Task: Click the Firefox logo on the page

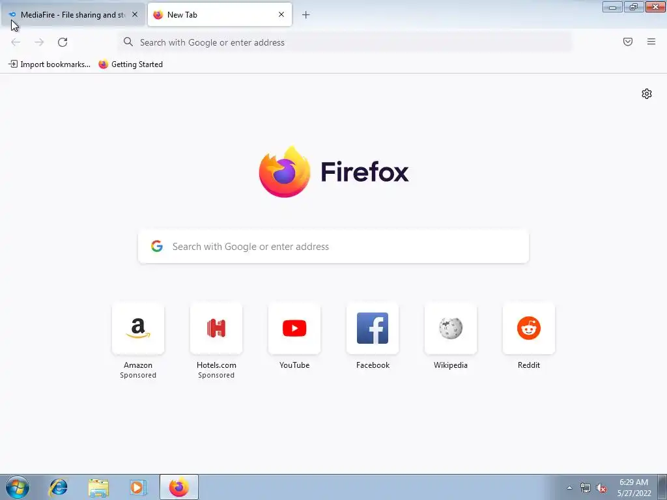Action: (x=333, y=172)
